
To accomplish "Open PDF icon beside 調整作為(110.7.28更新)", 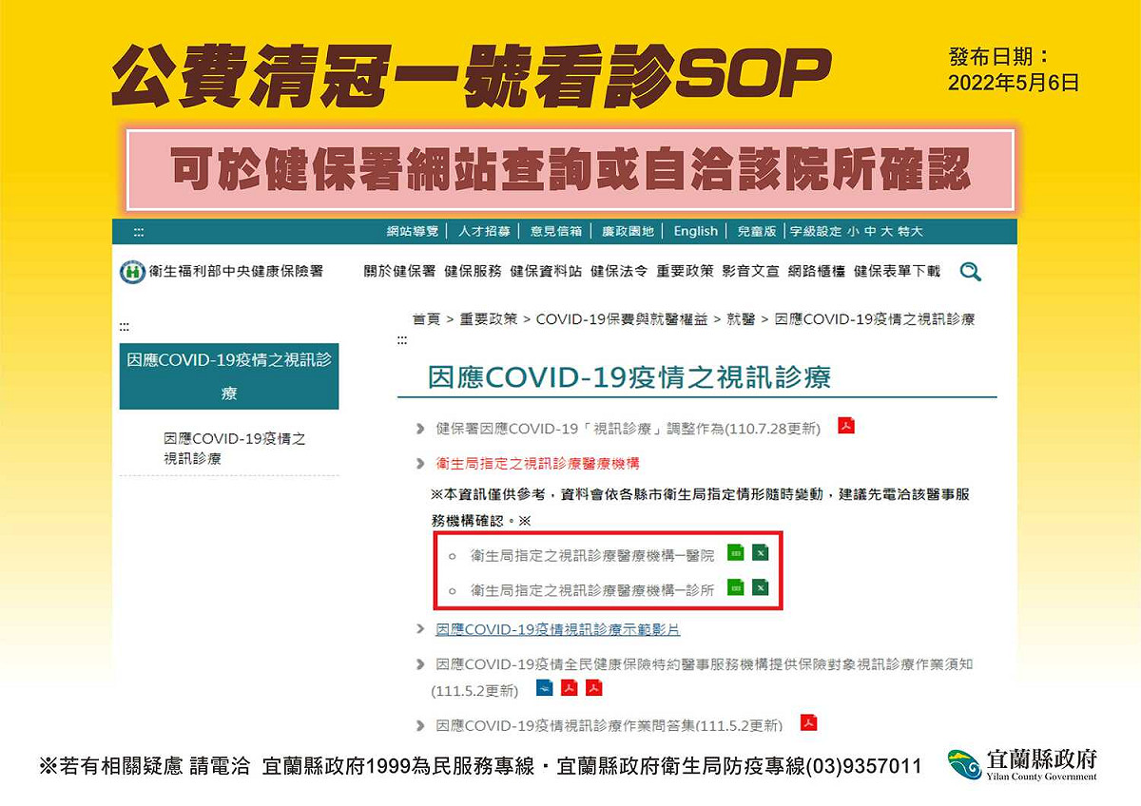I will 846,426.
